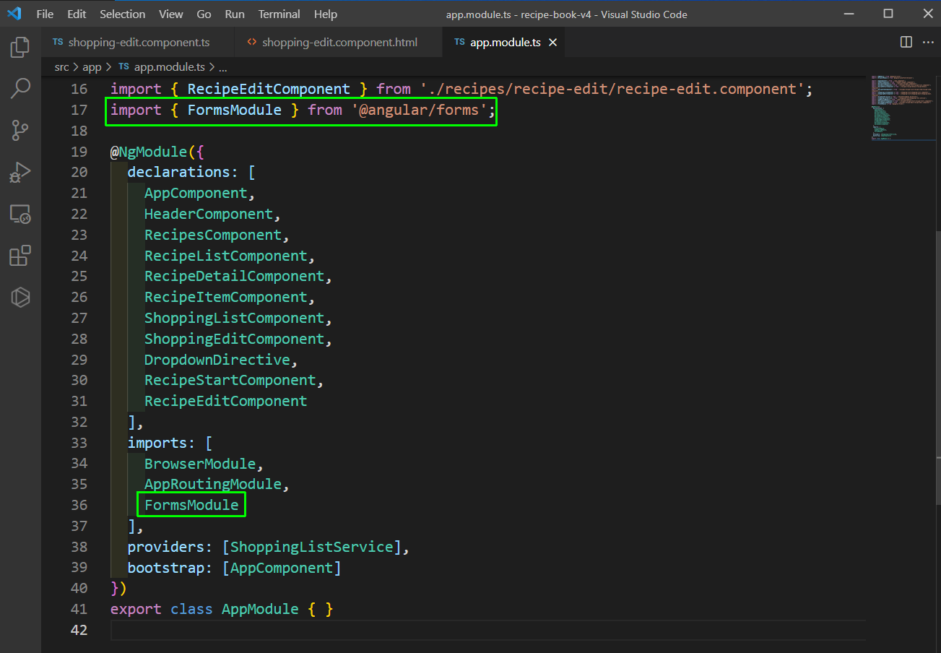The image size is (941, 653).
Task: Click the src breadcrumb segment
Action: (x=62, y=66)
